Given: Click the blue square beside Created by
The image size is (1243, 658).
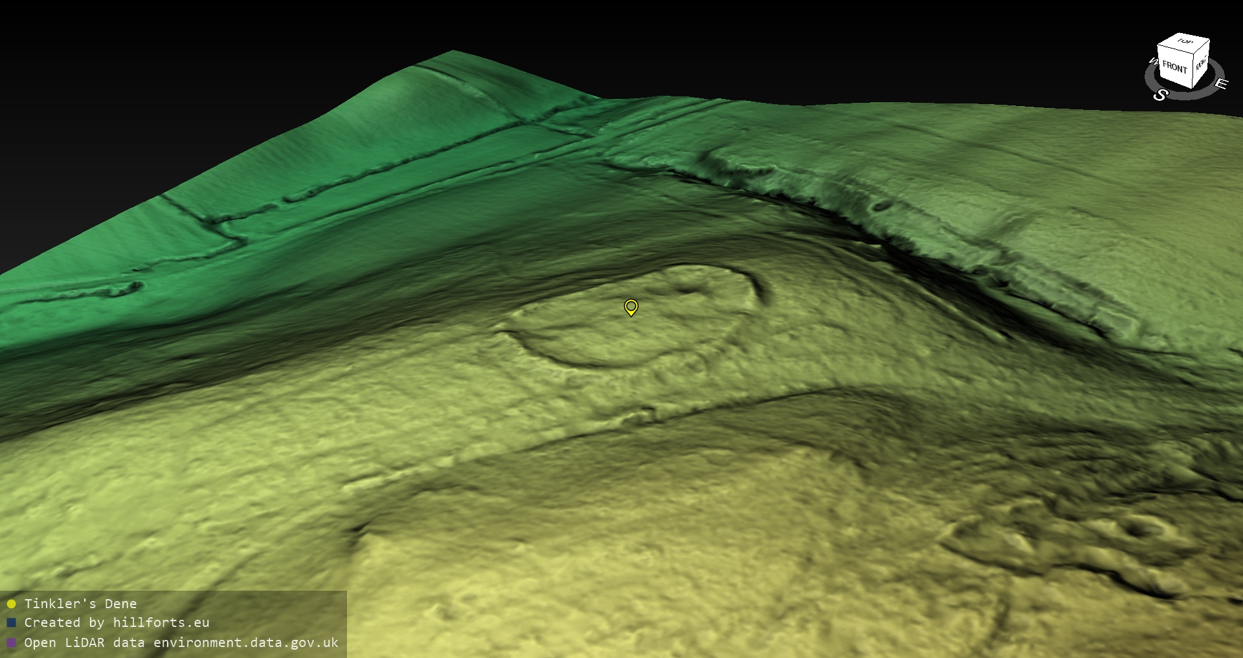Looking at the screenshot, I should point(11,622).
